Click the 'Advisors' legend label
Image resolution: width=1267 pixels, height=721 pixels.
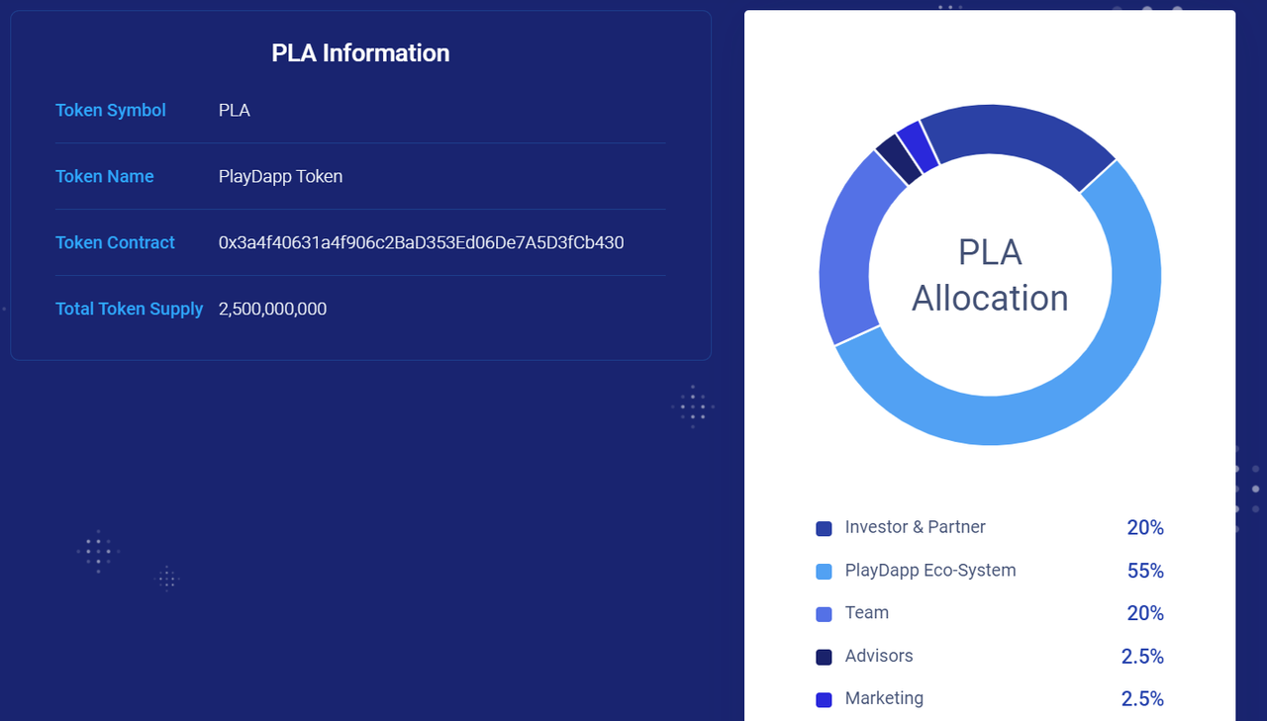[x=879, y=656]
